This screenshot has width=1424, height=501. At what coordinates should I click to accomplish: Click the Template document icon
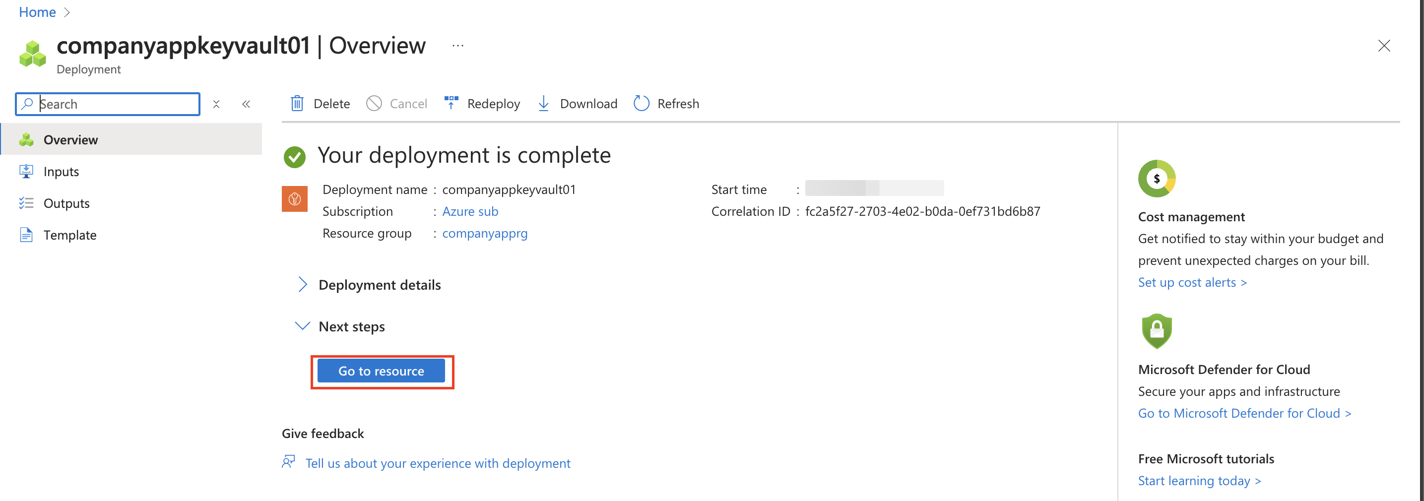point(26,235)
